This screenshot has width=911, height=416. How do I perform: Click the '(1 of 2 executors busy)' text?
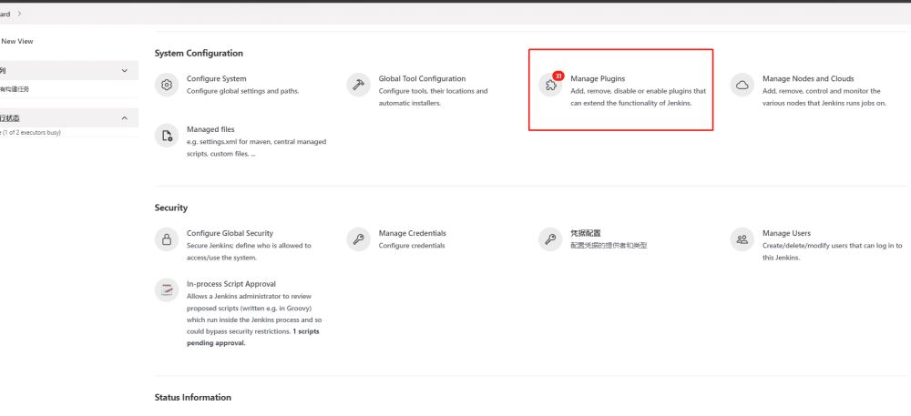pos(32,132)
